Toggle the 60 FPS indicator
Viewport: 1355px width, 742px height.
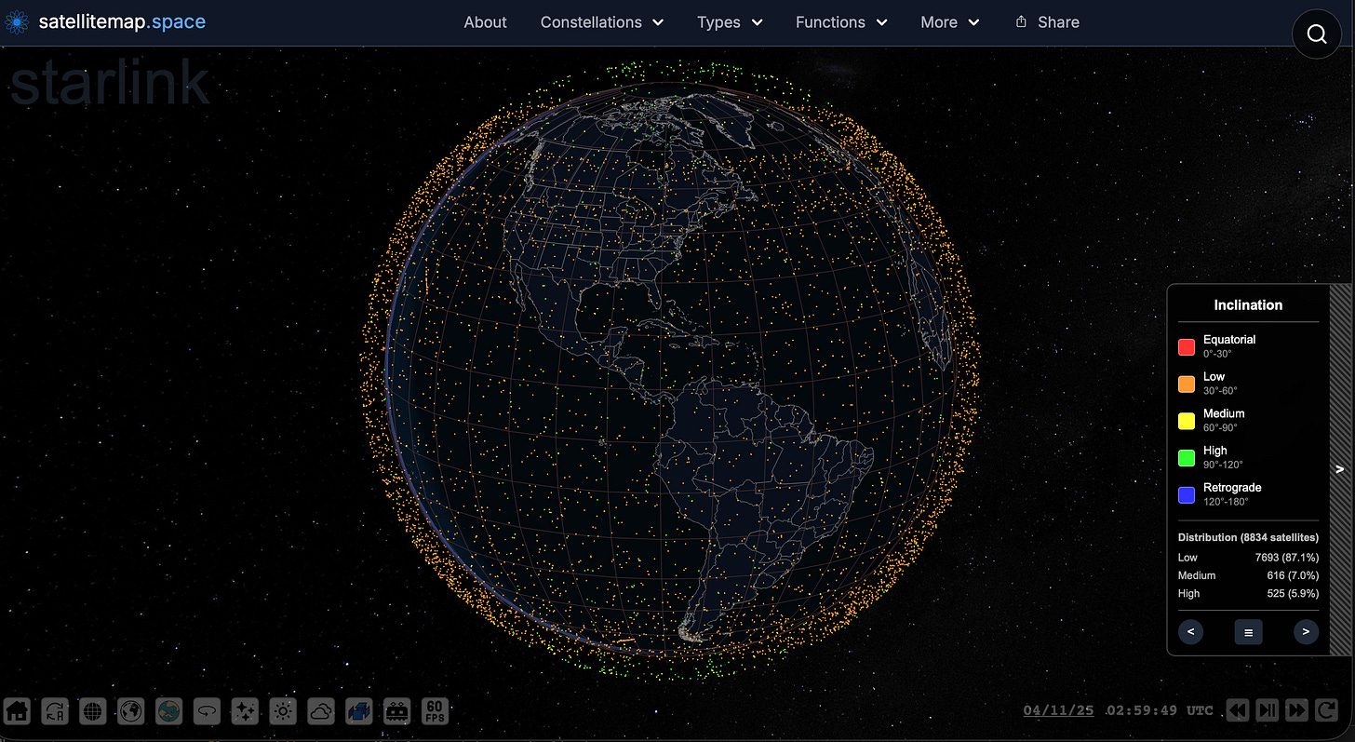435,711
